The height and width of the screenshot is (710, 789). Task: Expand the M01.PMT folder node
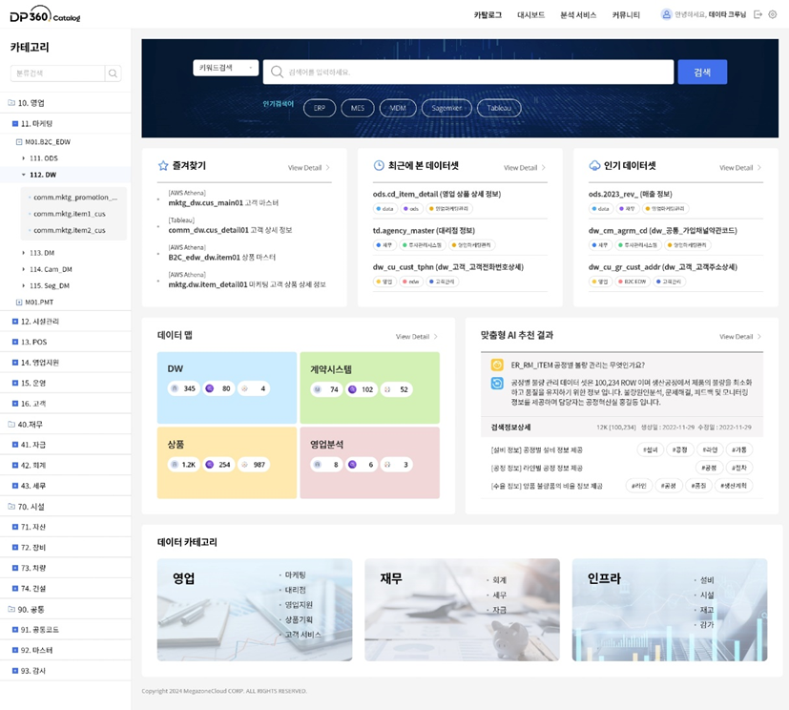pyautogui.click(x=19, y=302)
